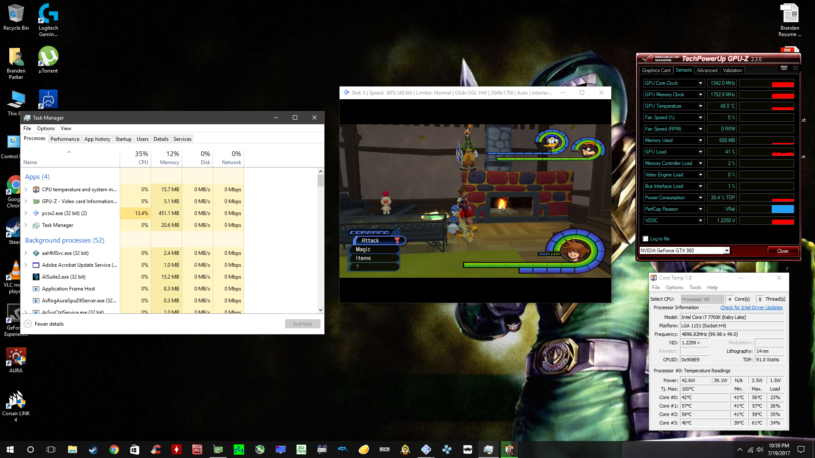Image resolution: width=815 pixels, height=458 pixels.
Task: Open CEMU taskbar icon
Action: [x=385, y=450]
